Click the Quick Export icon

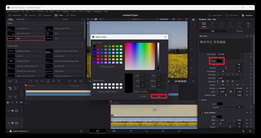(210, 15)
